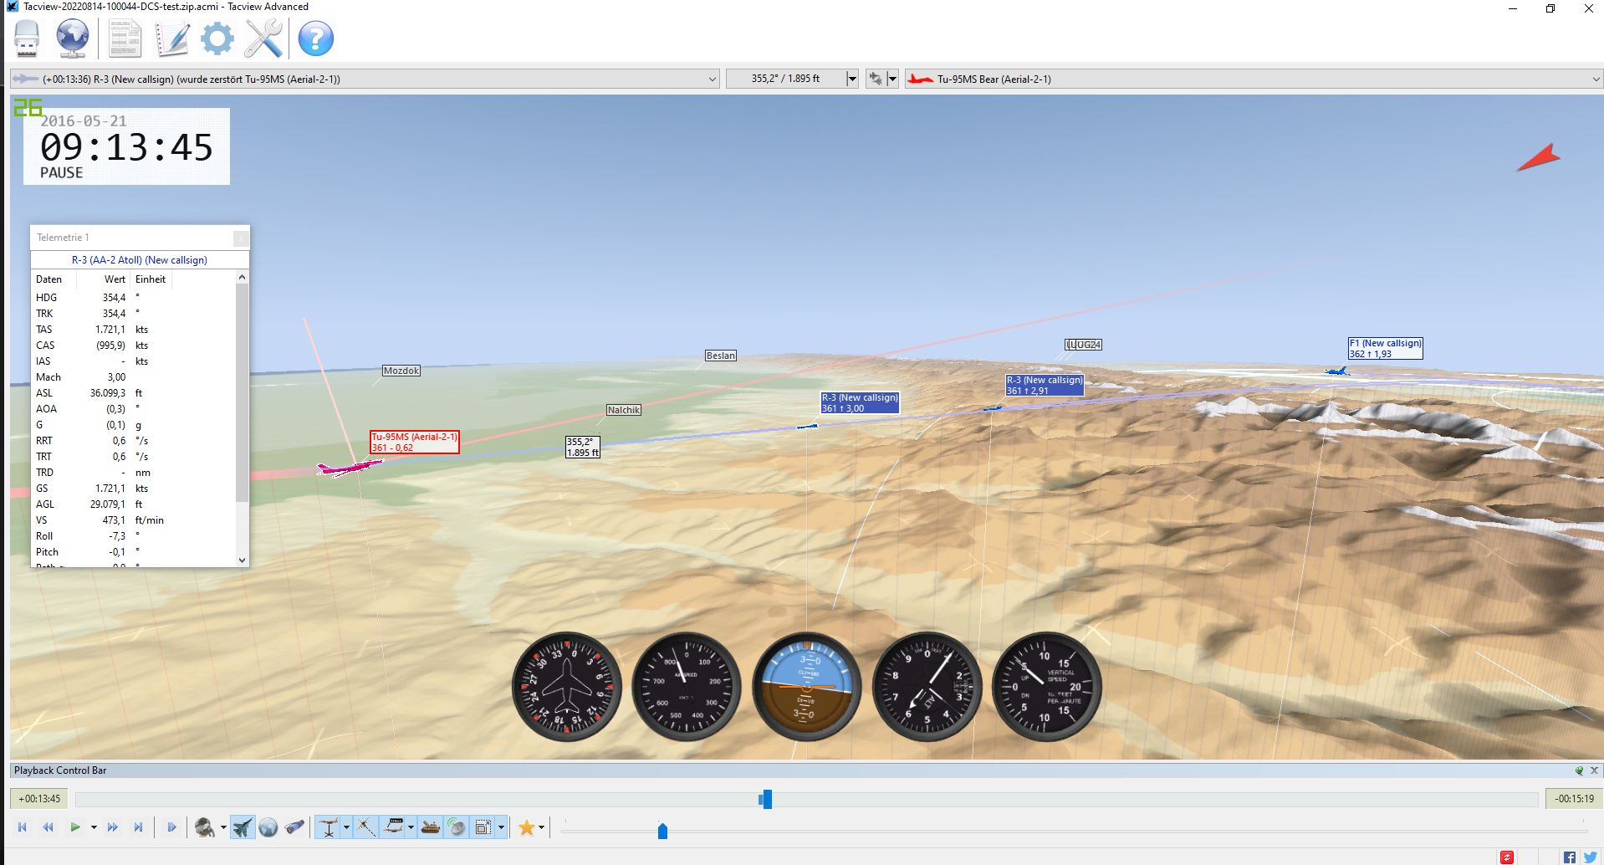Viewport: 1604px width, 865px height.
Task: Toggle ground units tank icon
Action: pyautogui.click(x=431, y=827)
